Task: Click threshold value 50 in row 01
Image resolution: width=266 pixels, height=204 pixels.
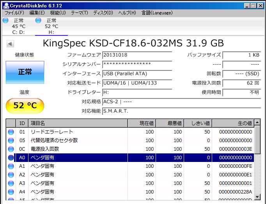Action: coord(207,132)
